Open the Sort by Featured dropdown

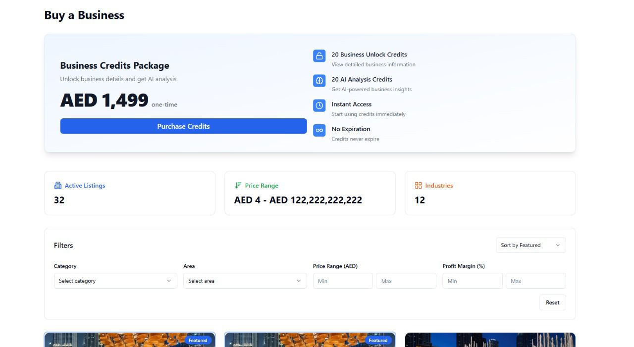coord(530,245)
